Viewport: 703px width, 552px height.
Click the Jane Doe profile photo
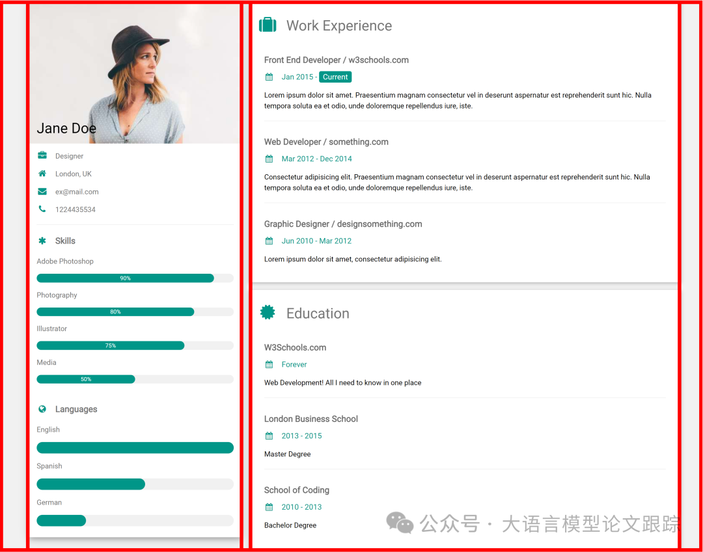click(x=135, y=74)
